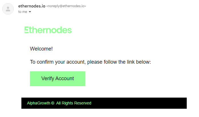Click the word "Verify" on the green button

(x=48, y=79)
